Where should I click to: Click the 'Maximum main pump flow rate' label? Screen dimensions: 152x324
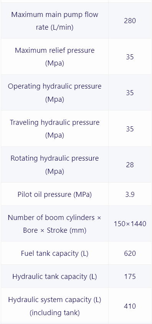click(55, 21)
